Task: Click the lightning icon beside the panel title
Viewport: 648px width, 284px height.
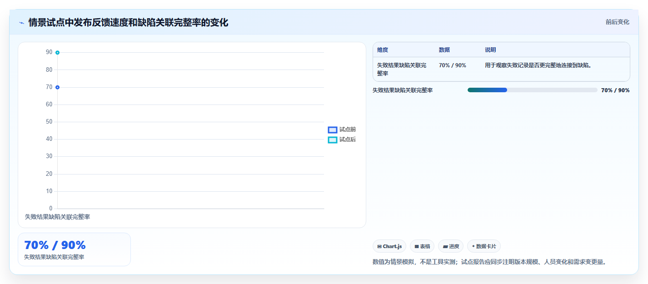Action: point(21,23)
